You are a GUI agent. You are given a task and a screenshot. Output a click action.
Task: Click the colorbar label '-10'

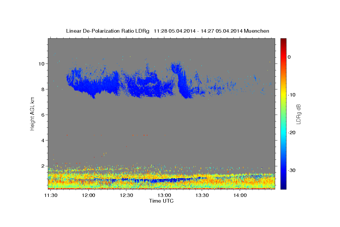(x=292, y=95)
